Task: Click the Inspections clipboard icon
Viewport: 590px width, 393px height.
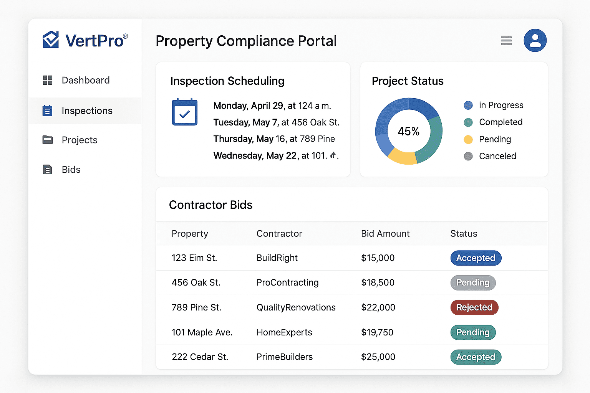Action: coord(47,111)
